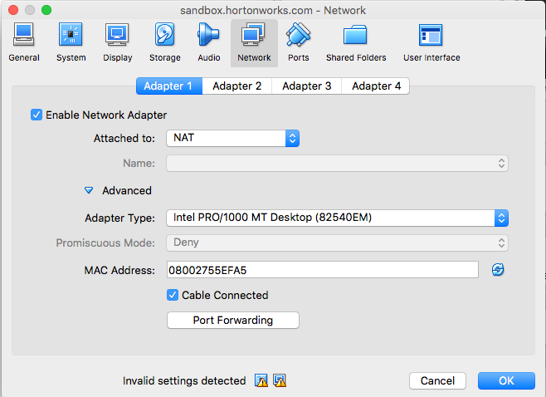Switch to the Adapter 3 tab
Image resolution: width=546 pixels, height=397 pixels.
306,86
